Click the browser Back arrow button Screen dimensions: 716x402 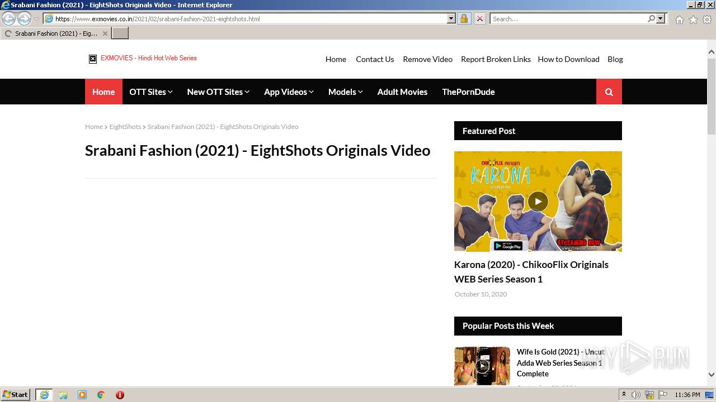[x=9, y=18]
